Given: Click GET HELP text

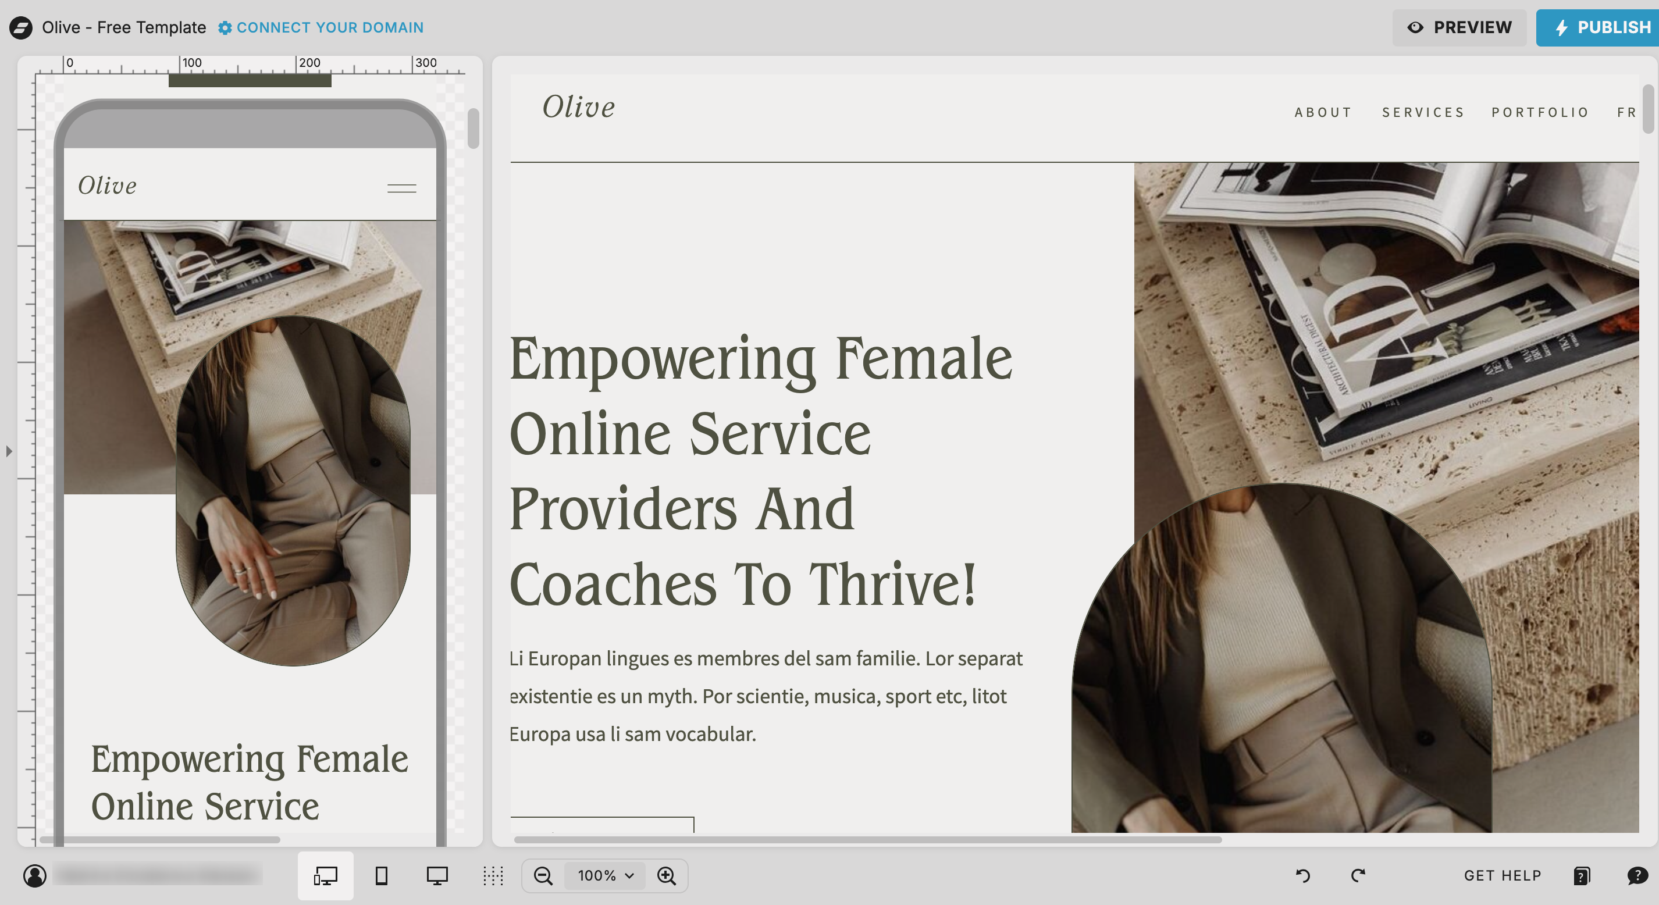Looking at the screenshot, I should tap(1503, 875).
